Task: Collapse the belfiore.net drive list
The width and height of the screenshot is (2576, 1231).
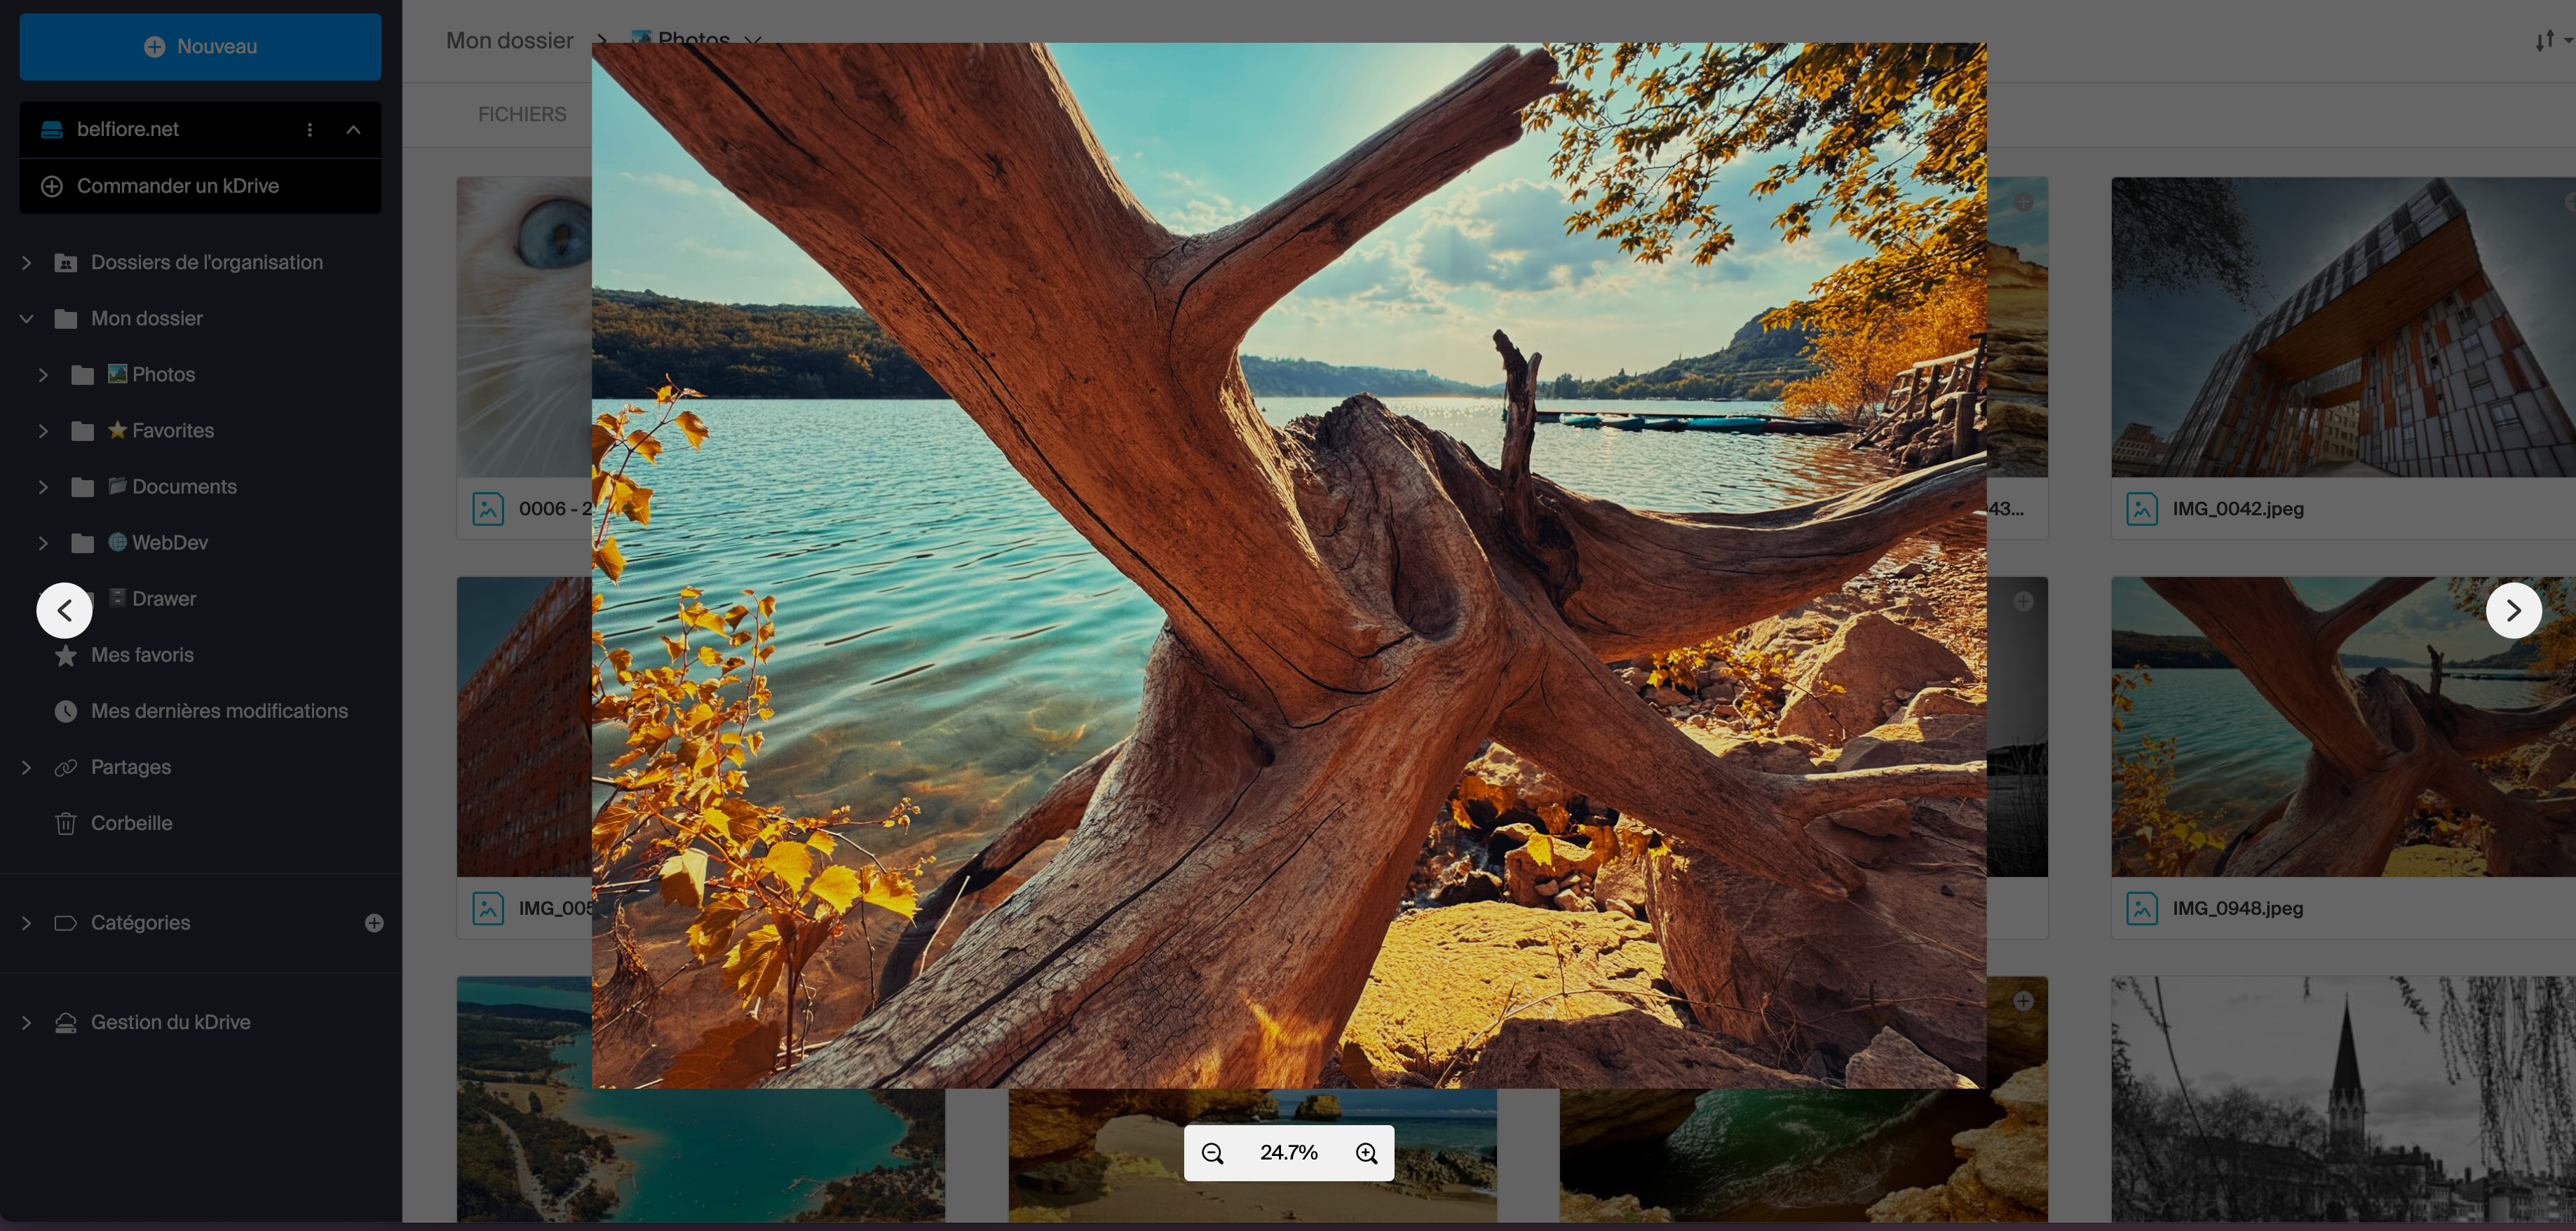Action: [354, 130]
